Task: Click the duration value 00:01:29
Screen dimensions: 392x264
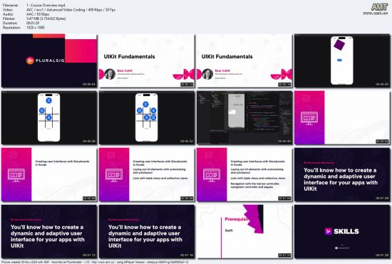Action: pyautogui.click(x=33, y=23)
